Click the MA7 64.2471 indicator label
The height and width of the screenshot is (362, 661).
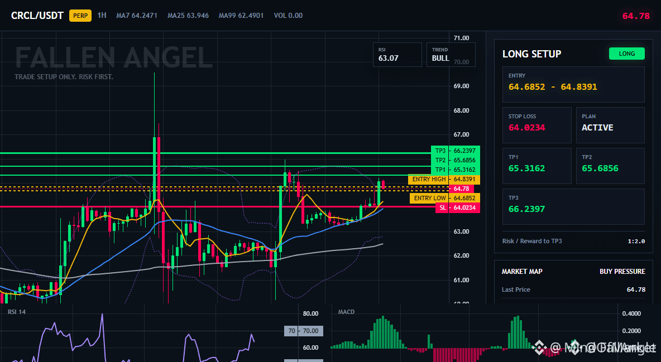[137, 16]
